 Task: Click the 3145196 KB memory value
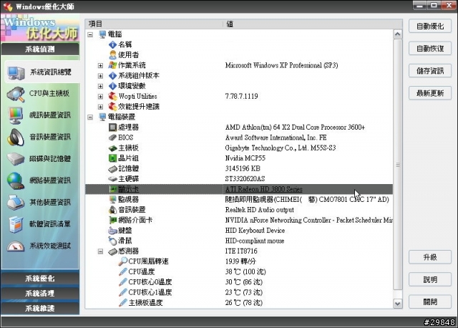(243, 168)
